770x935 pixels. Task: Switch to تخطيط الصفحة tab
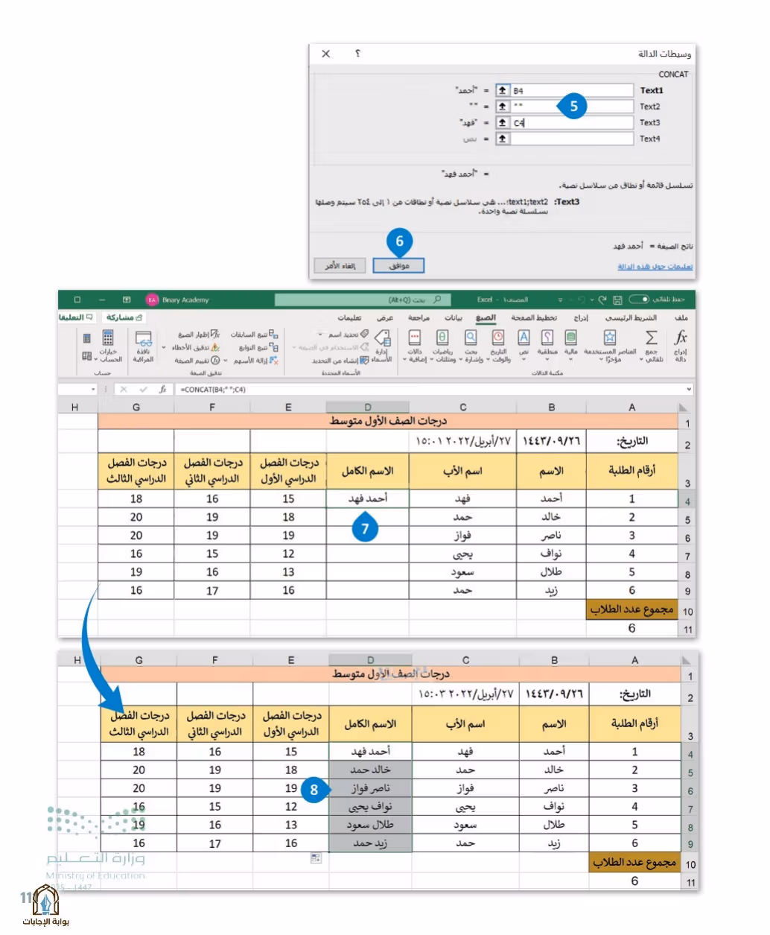tap(534, 317)
